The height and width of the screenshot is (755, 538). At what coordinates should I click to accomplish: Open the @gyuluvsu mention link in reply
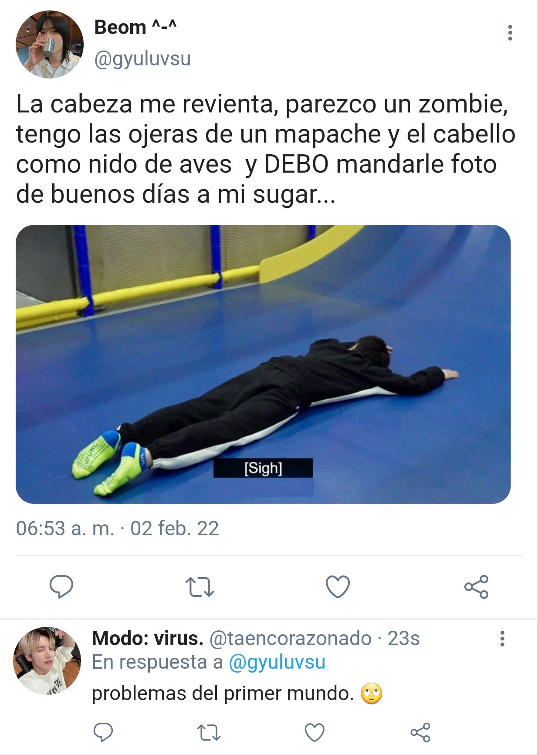click(x=277, y=663)
